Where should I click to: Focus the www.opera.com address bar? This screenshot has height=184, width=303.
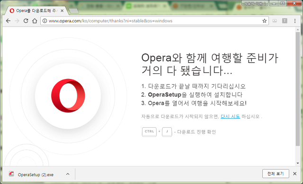point(155,21)
